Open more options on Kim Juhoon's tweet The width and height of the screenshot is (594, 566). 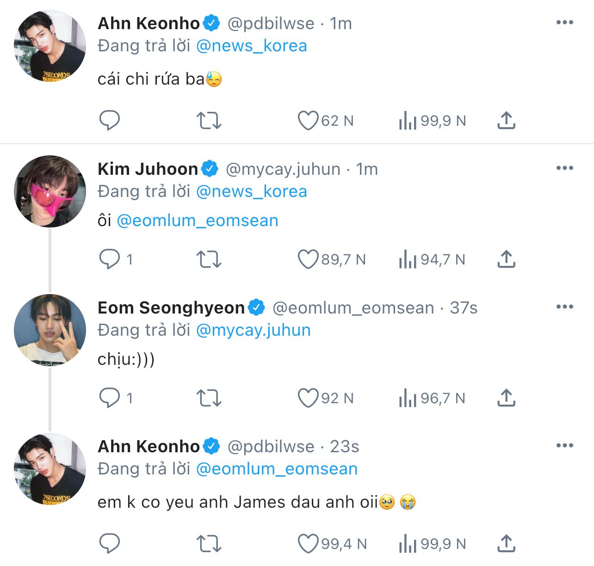click(x=564, y=168)
